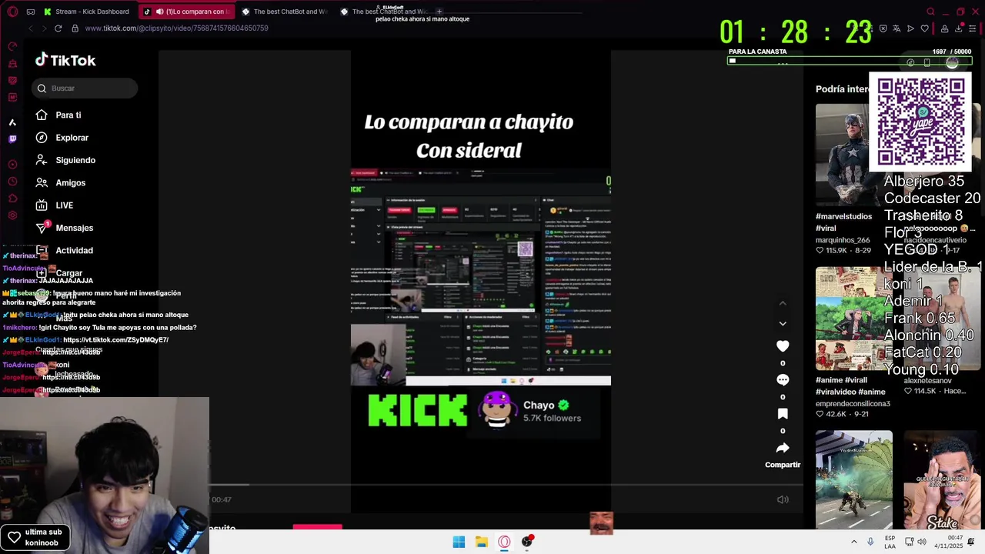The image size is (985, 554).
Task: Open the Siguiendo feed
Action: (x=75, y=160)
